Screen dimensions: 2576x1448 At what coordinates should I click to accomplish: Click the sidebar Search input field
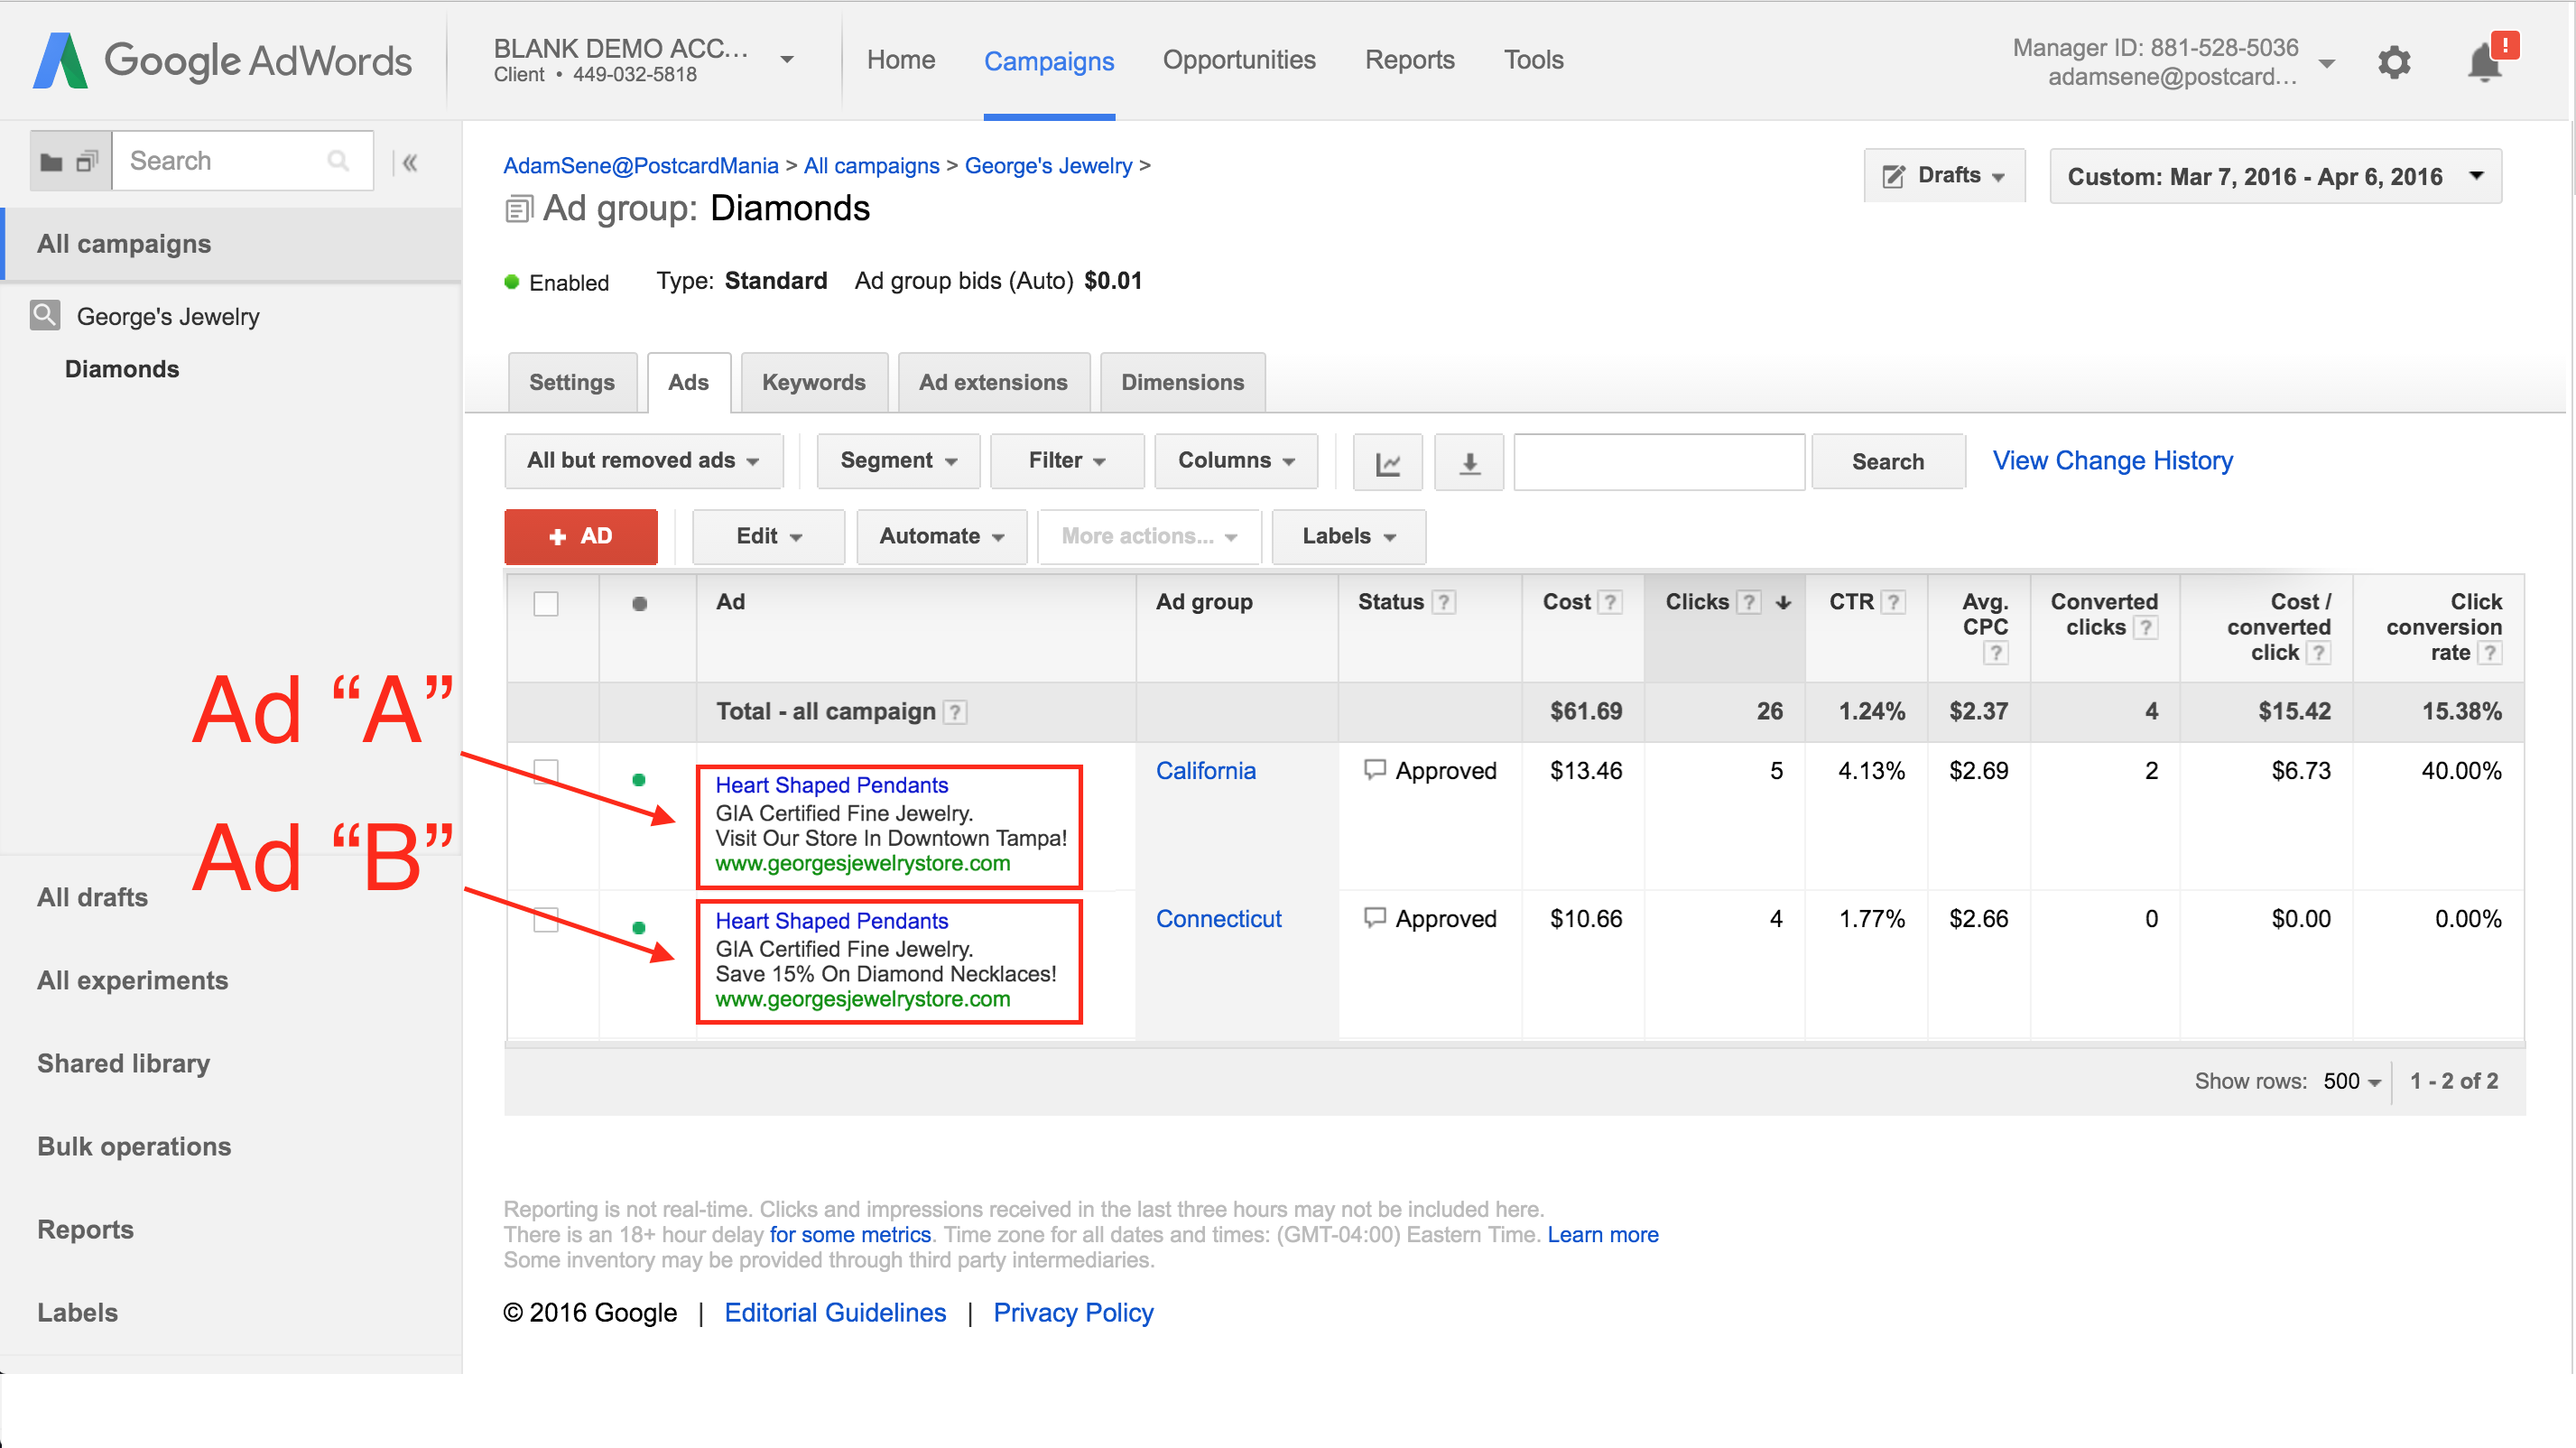243,161
